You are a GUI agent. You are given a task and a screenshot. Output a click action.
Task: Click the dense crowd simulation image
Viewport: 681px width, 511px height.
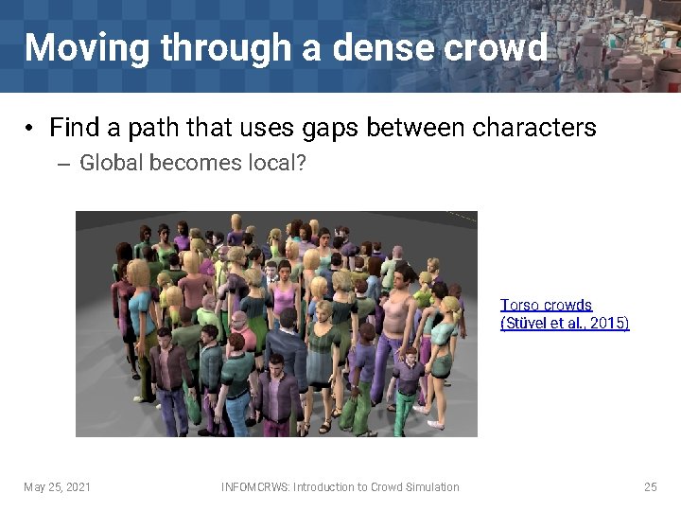(x=276, y=325)
